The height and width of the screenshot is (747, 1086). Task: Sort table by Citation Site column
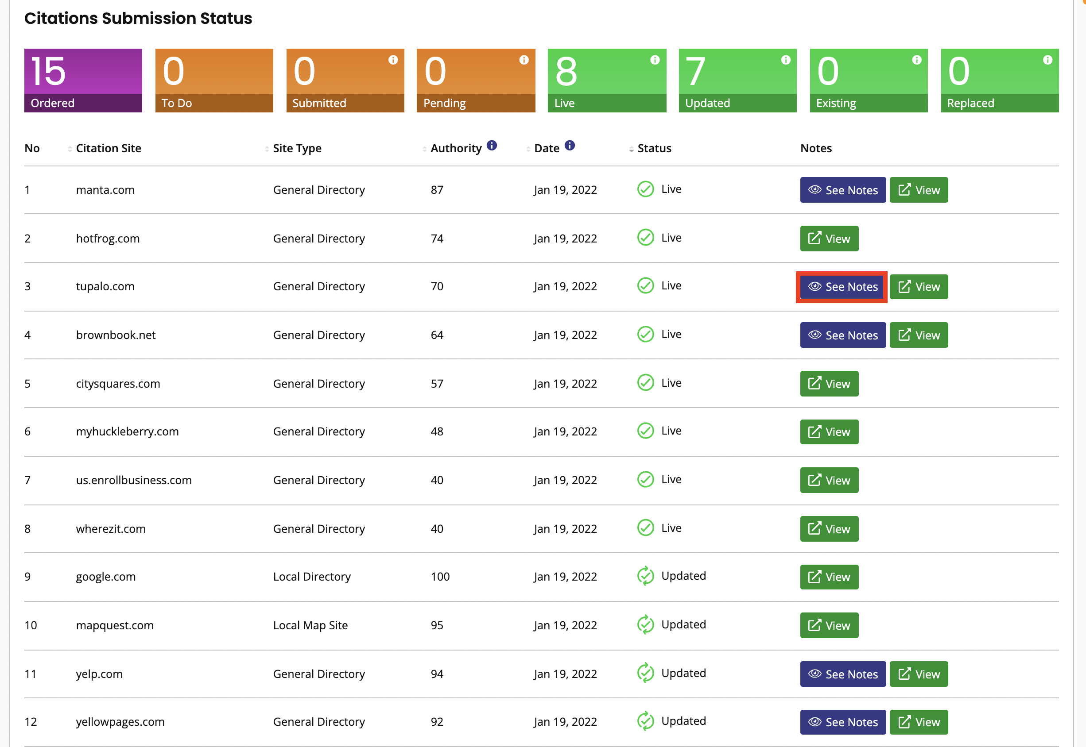coord(108,148)
